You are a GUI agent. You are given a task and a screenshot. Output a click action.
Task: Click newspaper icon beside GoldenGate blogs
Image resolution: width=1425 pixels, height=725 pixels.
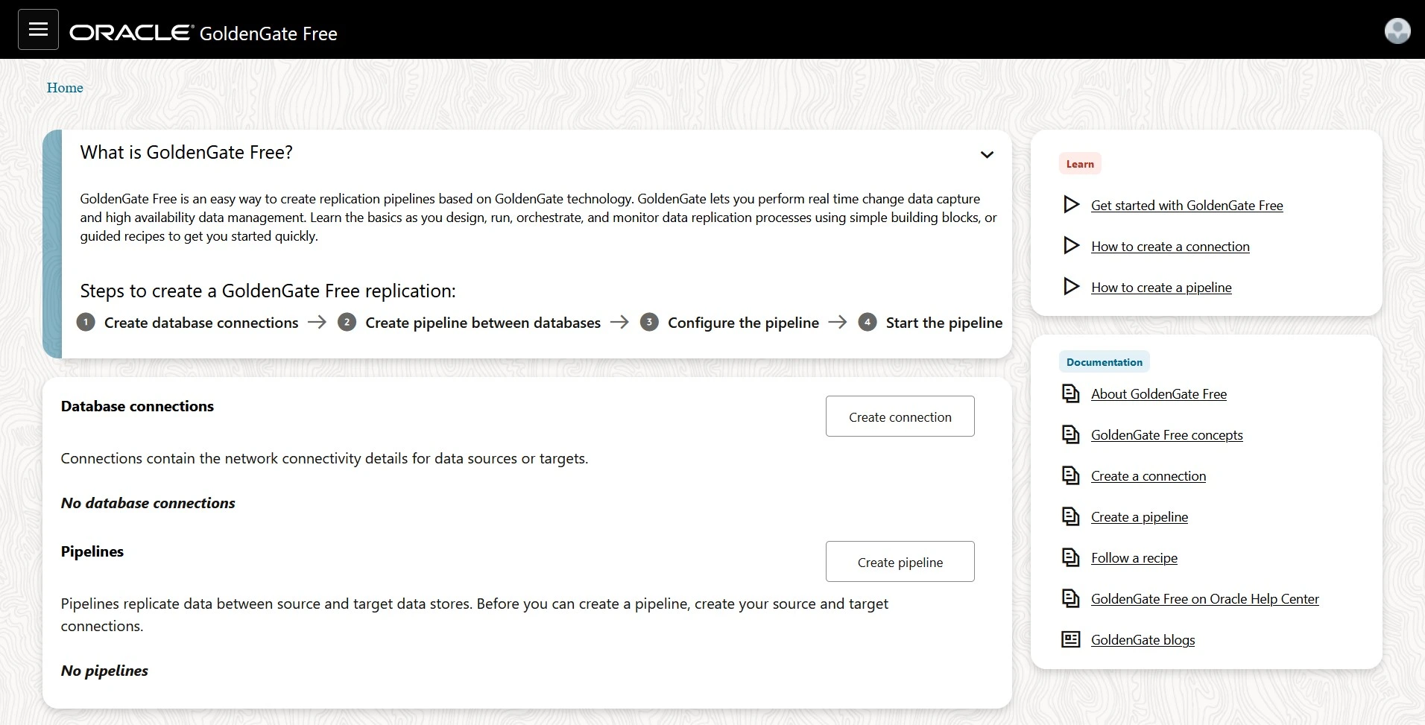point(1070,639)
